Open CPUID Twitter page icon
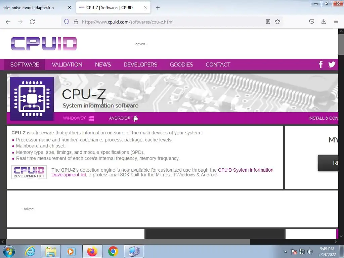The height and width of the screenshot is (258, 344). [332, 64]
